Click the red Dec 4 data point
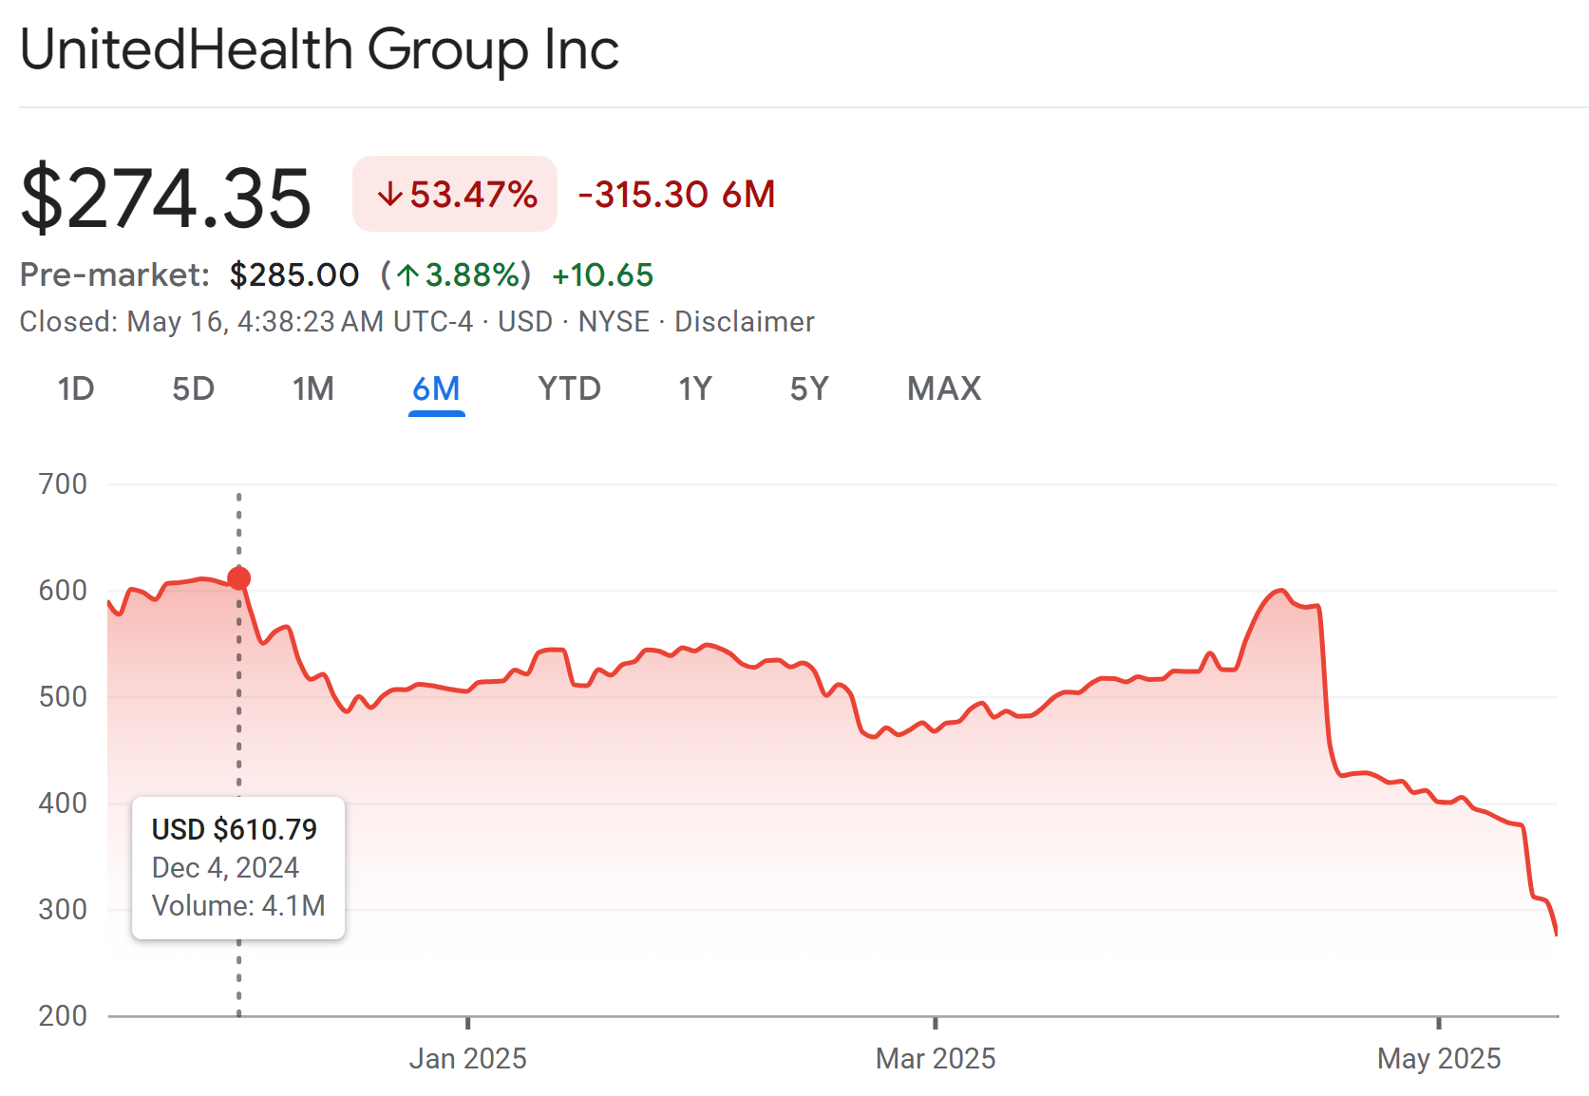The width and height of the screenshot is (1589, 1096). (x=239, y=577)
